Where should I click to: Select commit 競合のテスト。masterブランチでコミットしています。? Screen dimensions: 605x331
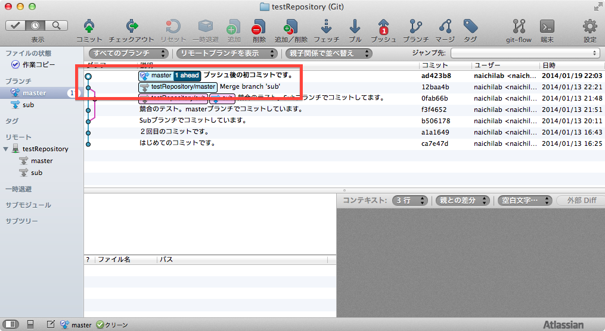(x=221, y=110)
